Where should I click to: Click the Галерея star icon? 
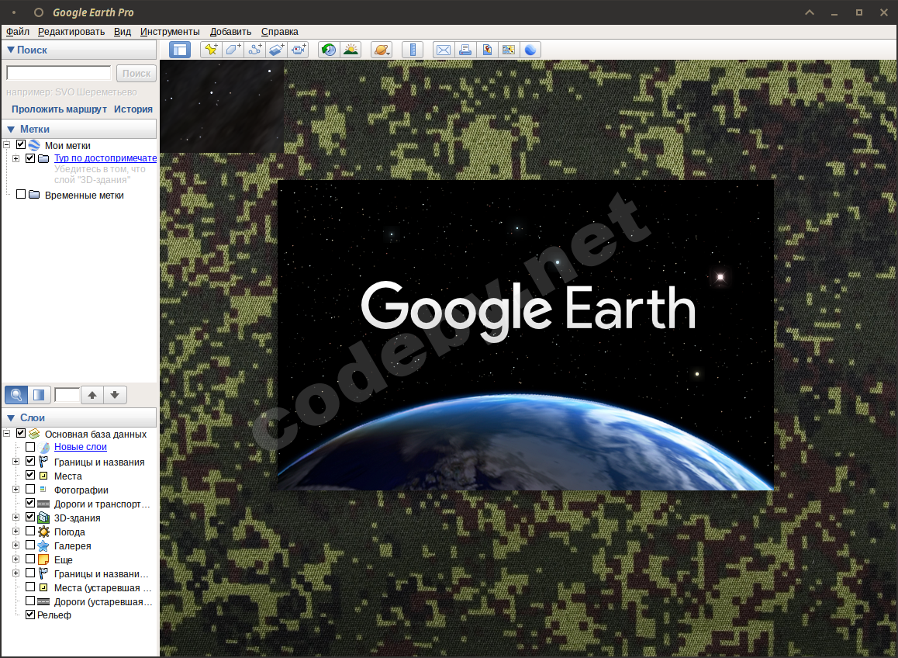[43, 545]
